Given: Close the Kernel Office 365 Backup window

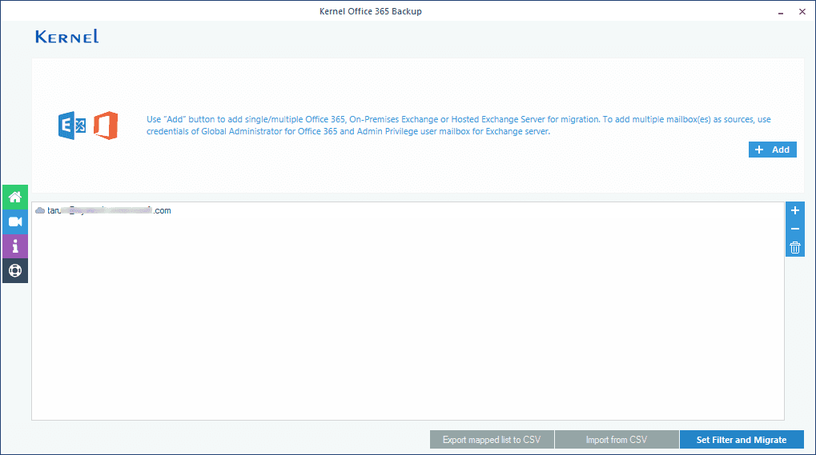Looking at the screenshot, I should click(x=802, y=11).
